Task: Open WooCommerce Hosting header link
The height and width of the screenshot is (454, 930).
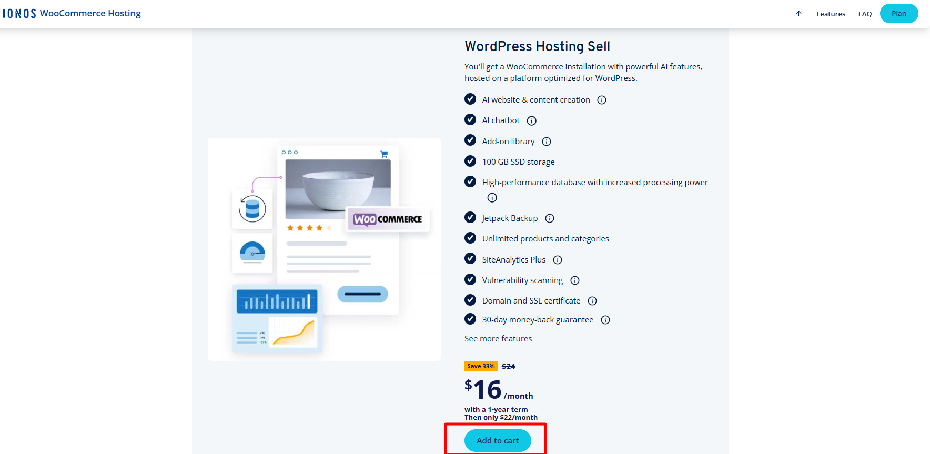Action: 90,13
